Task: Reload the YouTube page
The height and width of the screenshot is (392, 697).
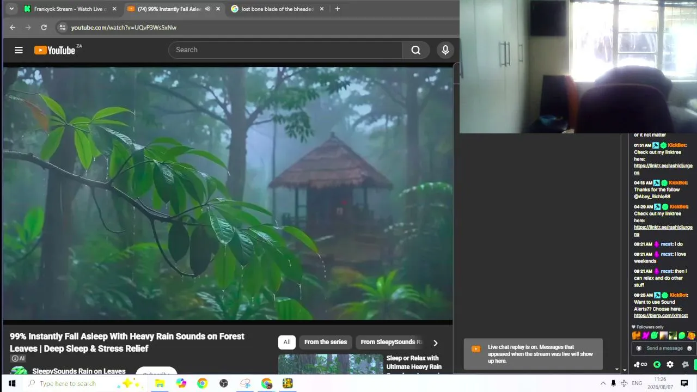Action: [x=44, y=27]
